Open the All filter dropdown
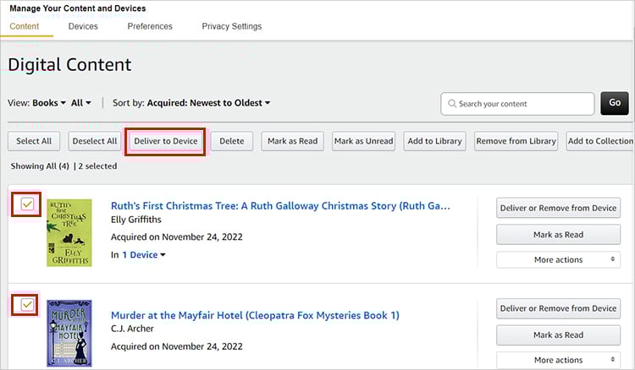This screenshot has width=635, height=370. click(x=81, y=103)
